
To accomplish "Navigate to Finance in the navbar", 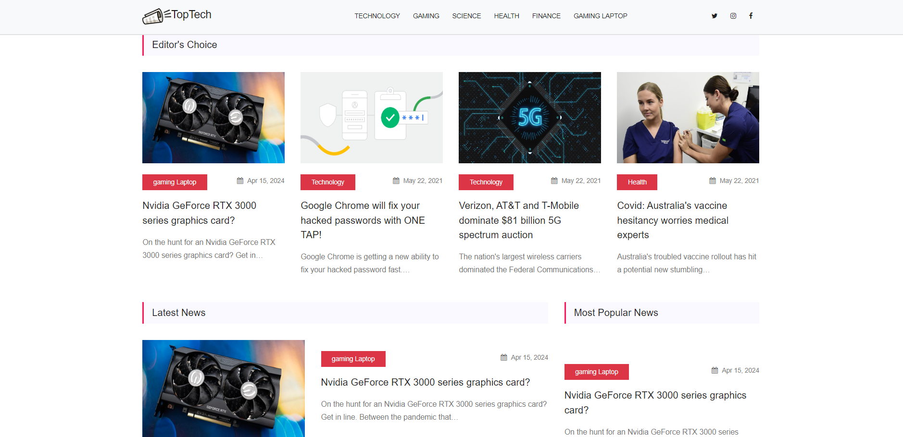I will pyautogui.click(x=546, y=16).
